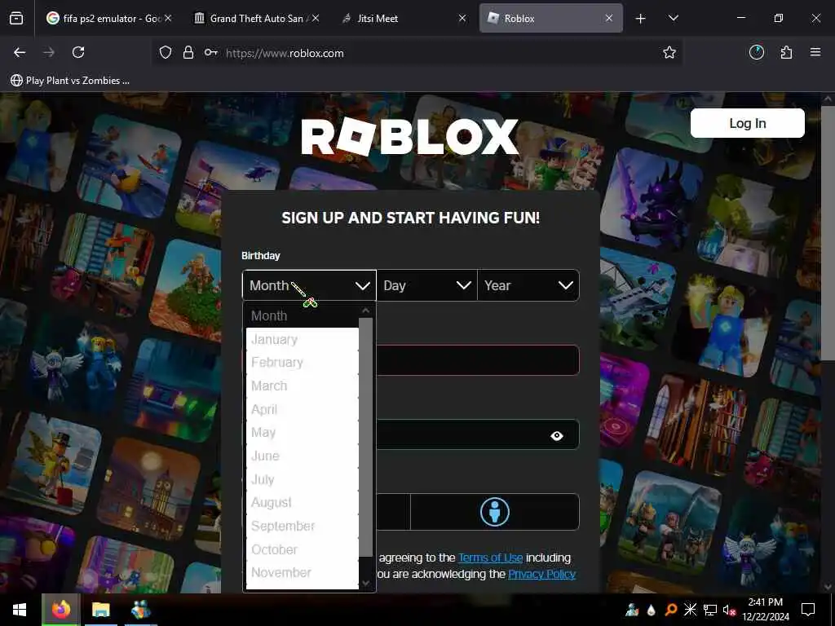Image resolution: width=835 pixels, height=626 pixels.
Task: Click the asterisk-shaped tray icon
Action: 690,610
